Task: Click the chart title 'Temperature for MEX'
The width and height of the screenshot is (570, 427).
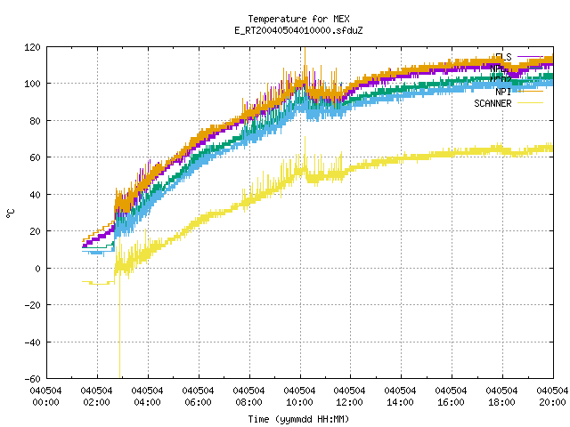Action: click(x=299, y=19)
